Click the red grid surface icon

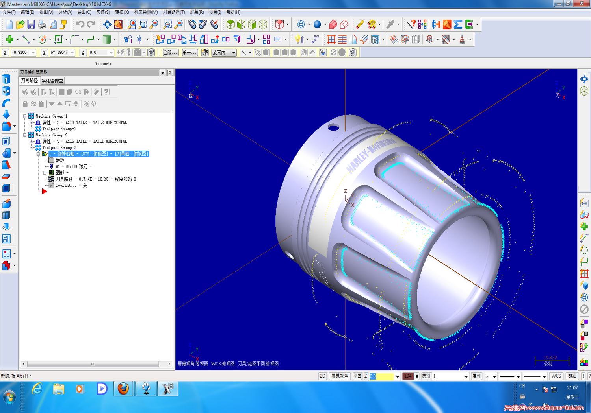(x=331, y=39)
